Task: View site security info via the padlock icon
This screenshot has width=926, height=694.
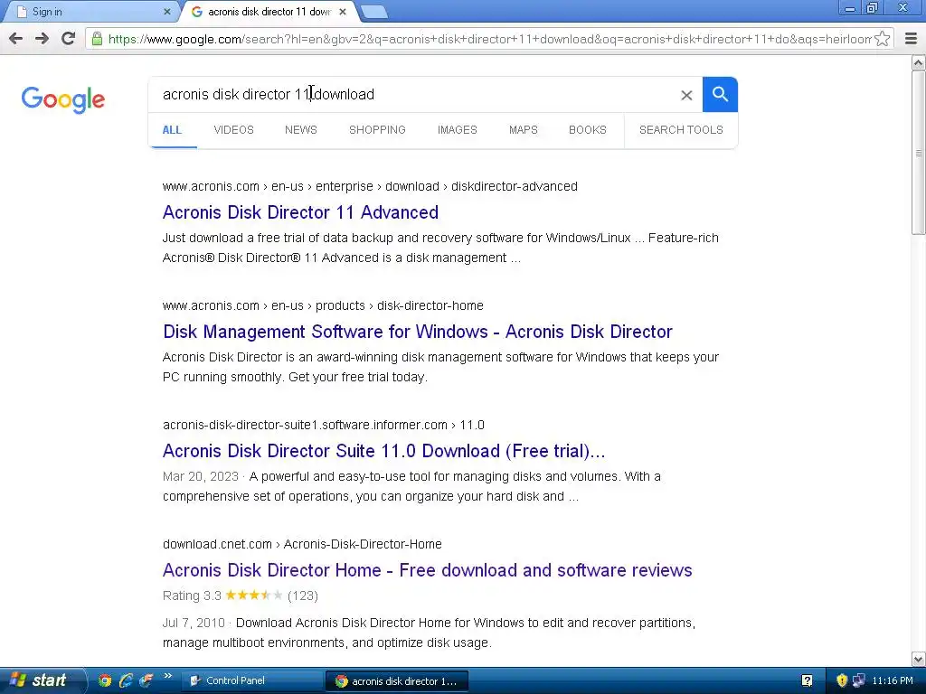Action: pyautogui.click(x=97, y=39)
